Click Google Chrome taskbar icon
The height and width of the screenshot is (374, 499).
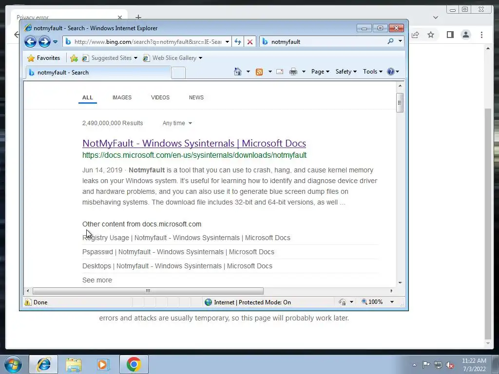[134, 364]
